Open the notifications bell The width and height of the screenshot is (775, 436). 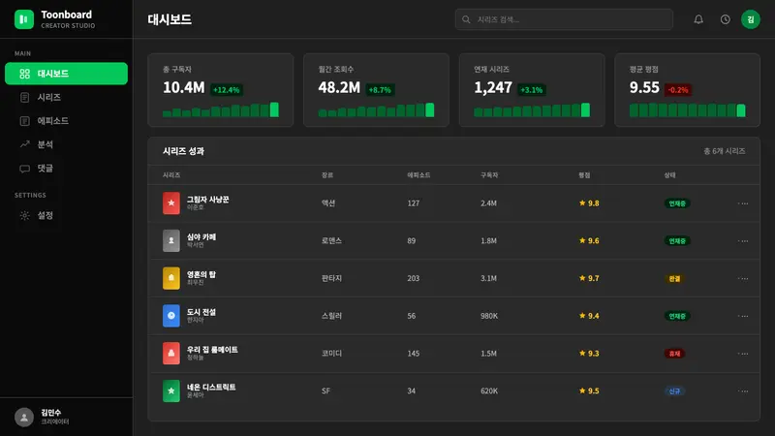698,19
